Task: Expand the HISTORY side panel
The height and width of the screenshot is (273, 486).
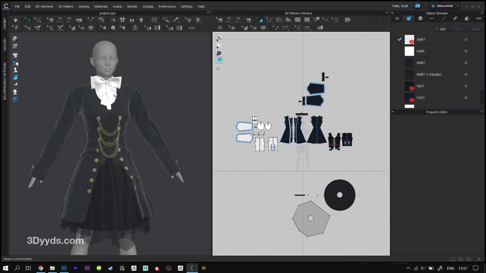Action: pos(5,45)
